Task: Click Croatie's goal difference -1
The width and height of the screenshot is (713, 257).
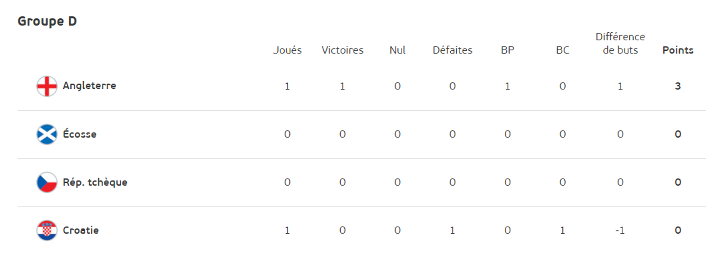Action: (x=620, y=230)
